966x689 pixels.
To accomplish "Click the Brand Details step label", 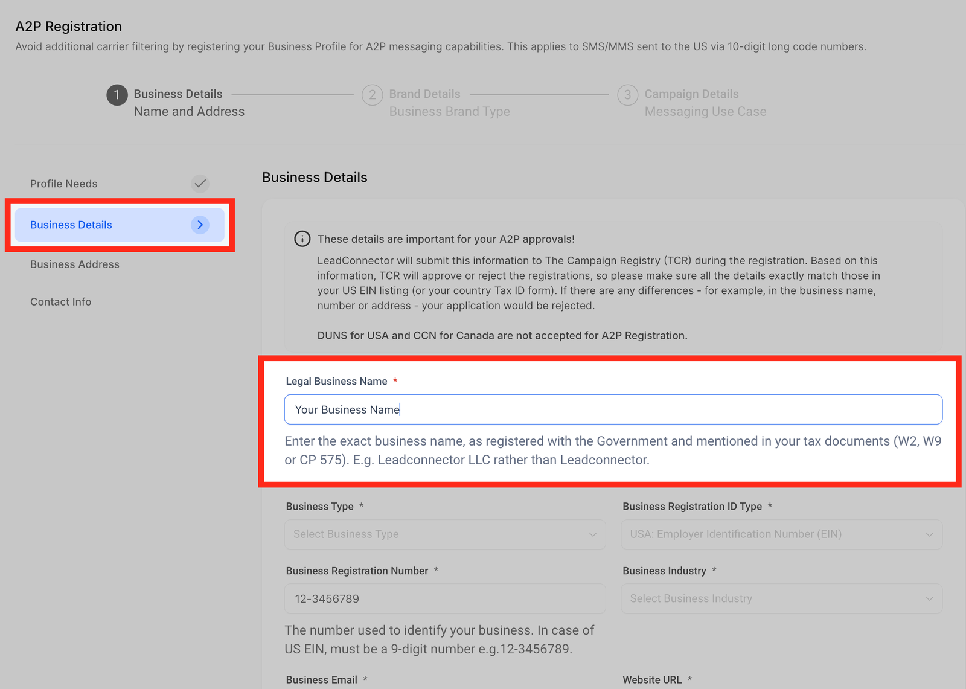I will pyautogui.click(x=424, y=94).
